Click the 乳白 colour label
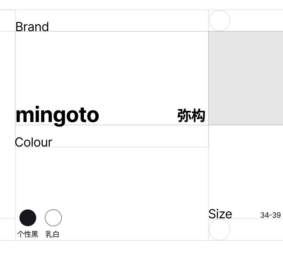This screenshot has height=262, width=283. coord(52,234)
